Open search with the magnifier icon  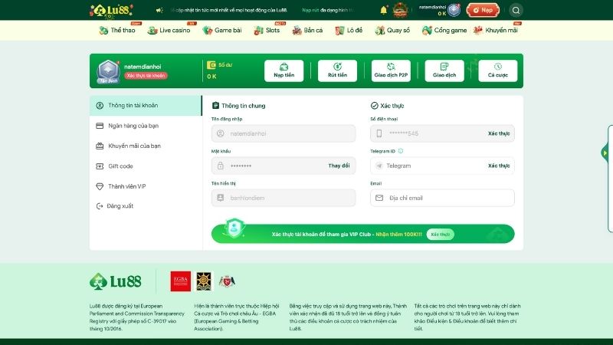(516, 10)
